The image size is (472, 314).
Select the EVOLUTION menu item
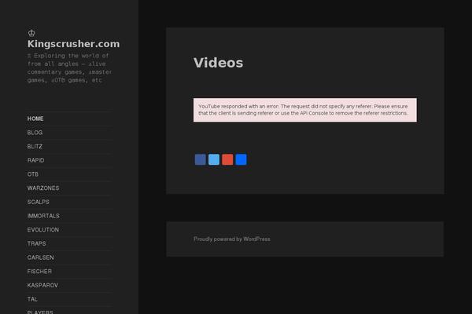pyautogui.click(x=43, y=229)
